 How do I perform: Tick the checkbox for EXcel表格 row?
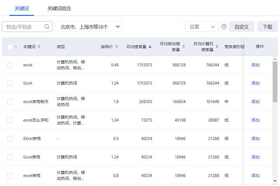(10, 138)
